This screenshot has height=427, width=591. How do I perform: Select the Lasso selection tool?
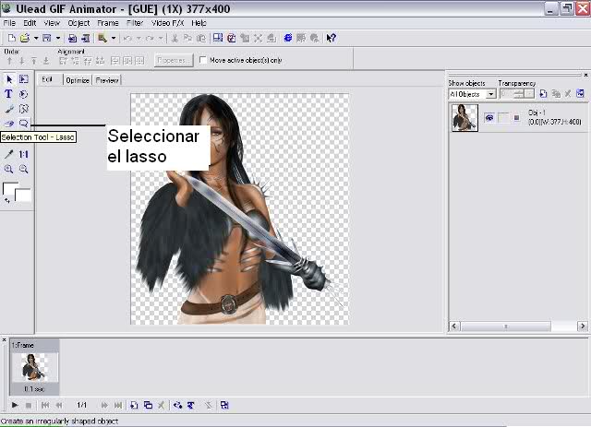pyautogui.click(x=24, y=124)
